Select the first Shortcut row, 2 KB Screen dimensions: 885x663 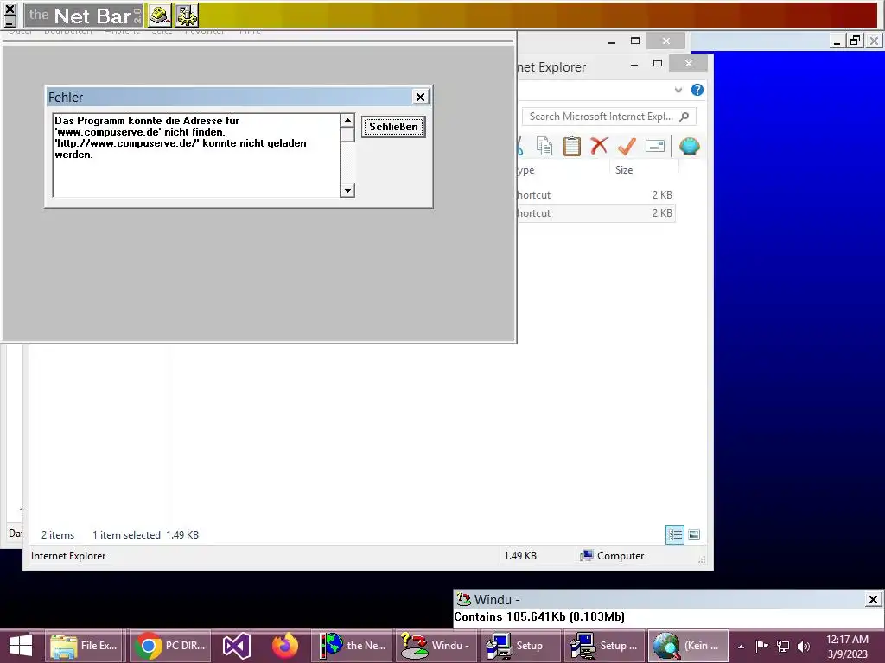pyautogui.click(x=596, y=195)
